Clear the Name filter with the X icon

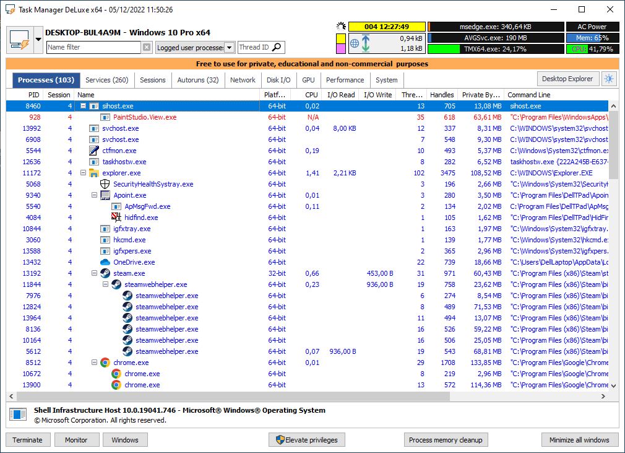coord(147,47)
